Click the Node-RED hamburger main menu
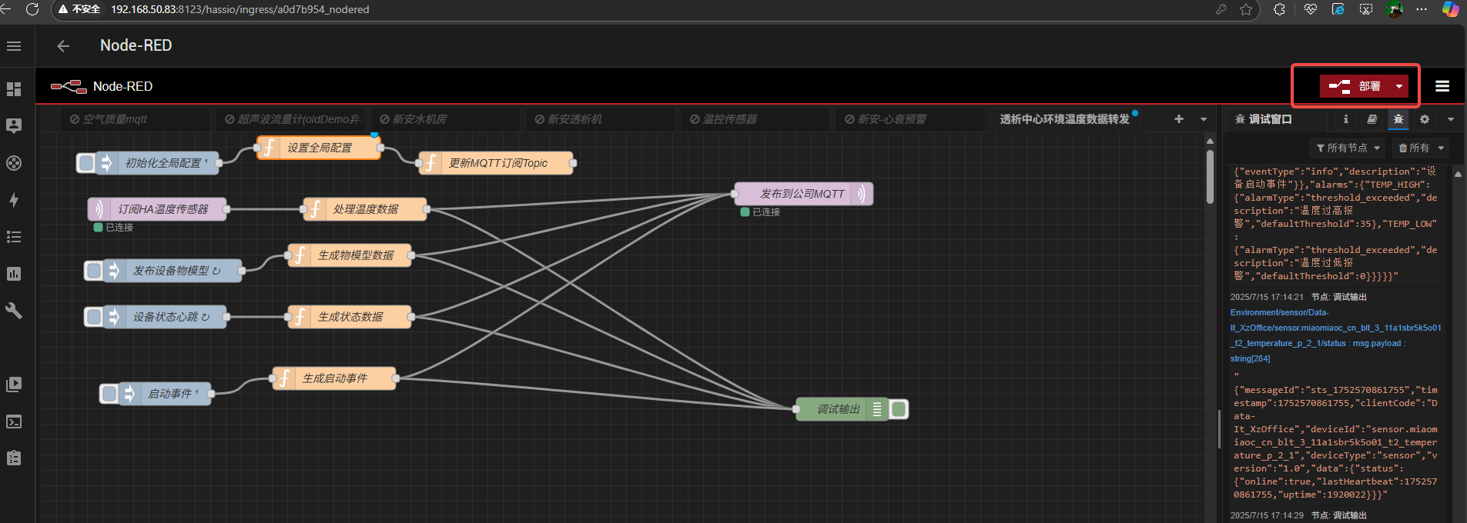Viewport: 1467px width, 523px height. click(x=1442, y=86)
